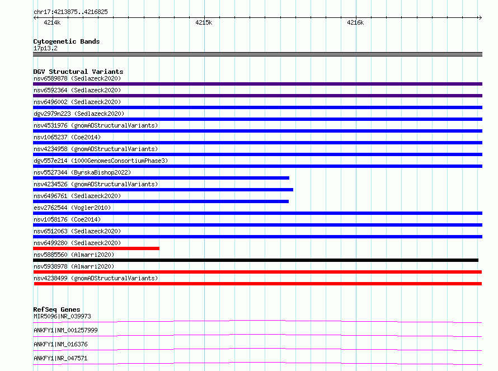498x371 pixels.
Task: Click the nsv6512063 (Sedlazeck2020) label
Action: pyautogui.click(x=77, y=231)
